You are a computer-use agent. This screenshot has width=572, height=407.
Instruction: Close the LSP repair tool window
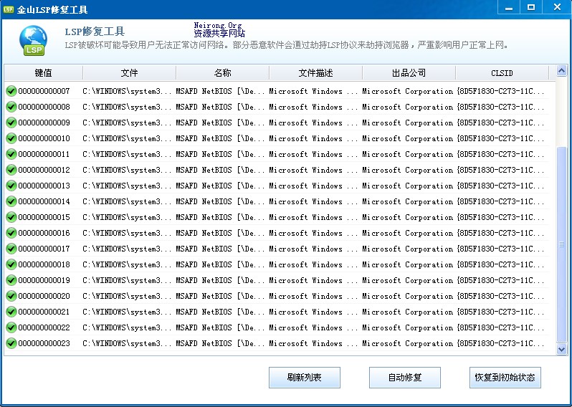(x=557, y=7)
